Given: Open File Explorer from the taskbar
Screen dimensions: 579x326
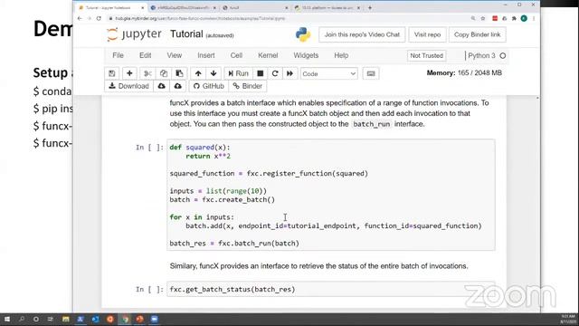Looking at the screenshot, I should (x=66, y=319).
